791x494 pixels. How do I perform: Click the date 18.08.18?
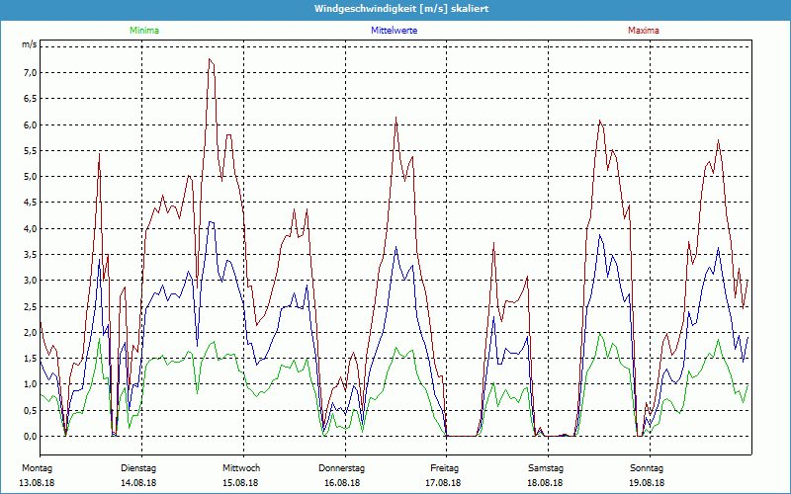point(546,483)
